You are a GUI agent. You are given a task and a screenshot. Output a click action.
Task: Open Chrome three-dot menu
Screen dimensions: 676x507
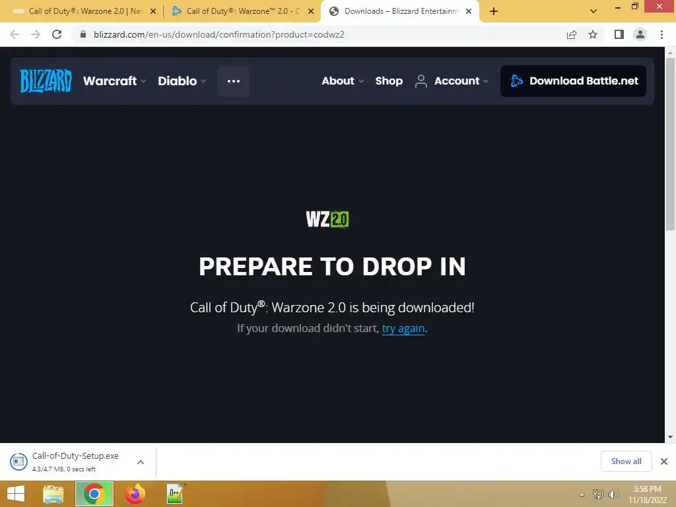click(x=661, y=34)
